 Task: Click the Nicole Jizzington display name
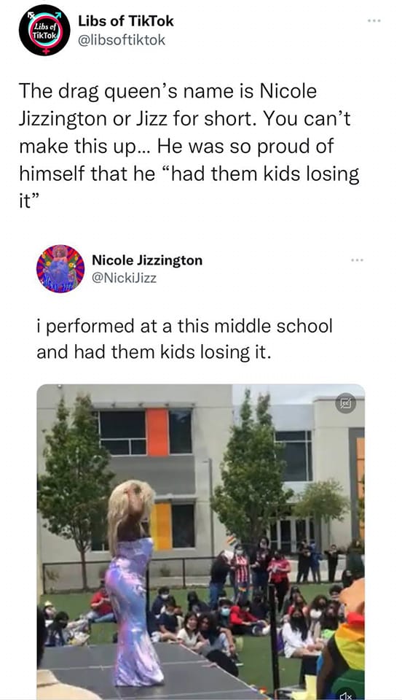147,260
